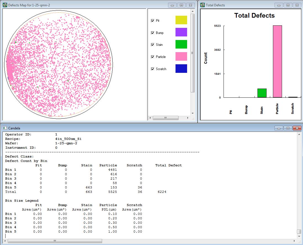The height and width of the screenshot is (245, 303).
Task: Uncheck the Pit defect checkbox
Action: pyautogui.click(x=153, y=21)
